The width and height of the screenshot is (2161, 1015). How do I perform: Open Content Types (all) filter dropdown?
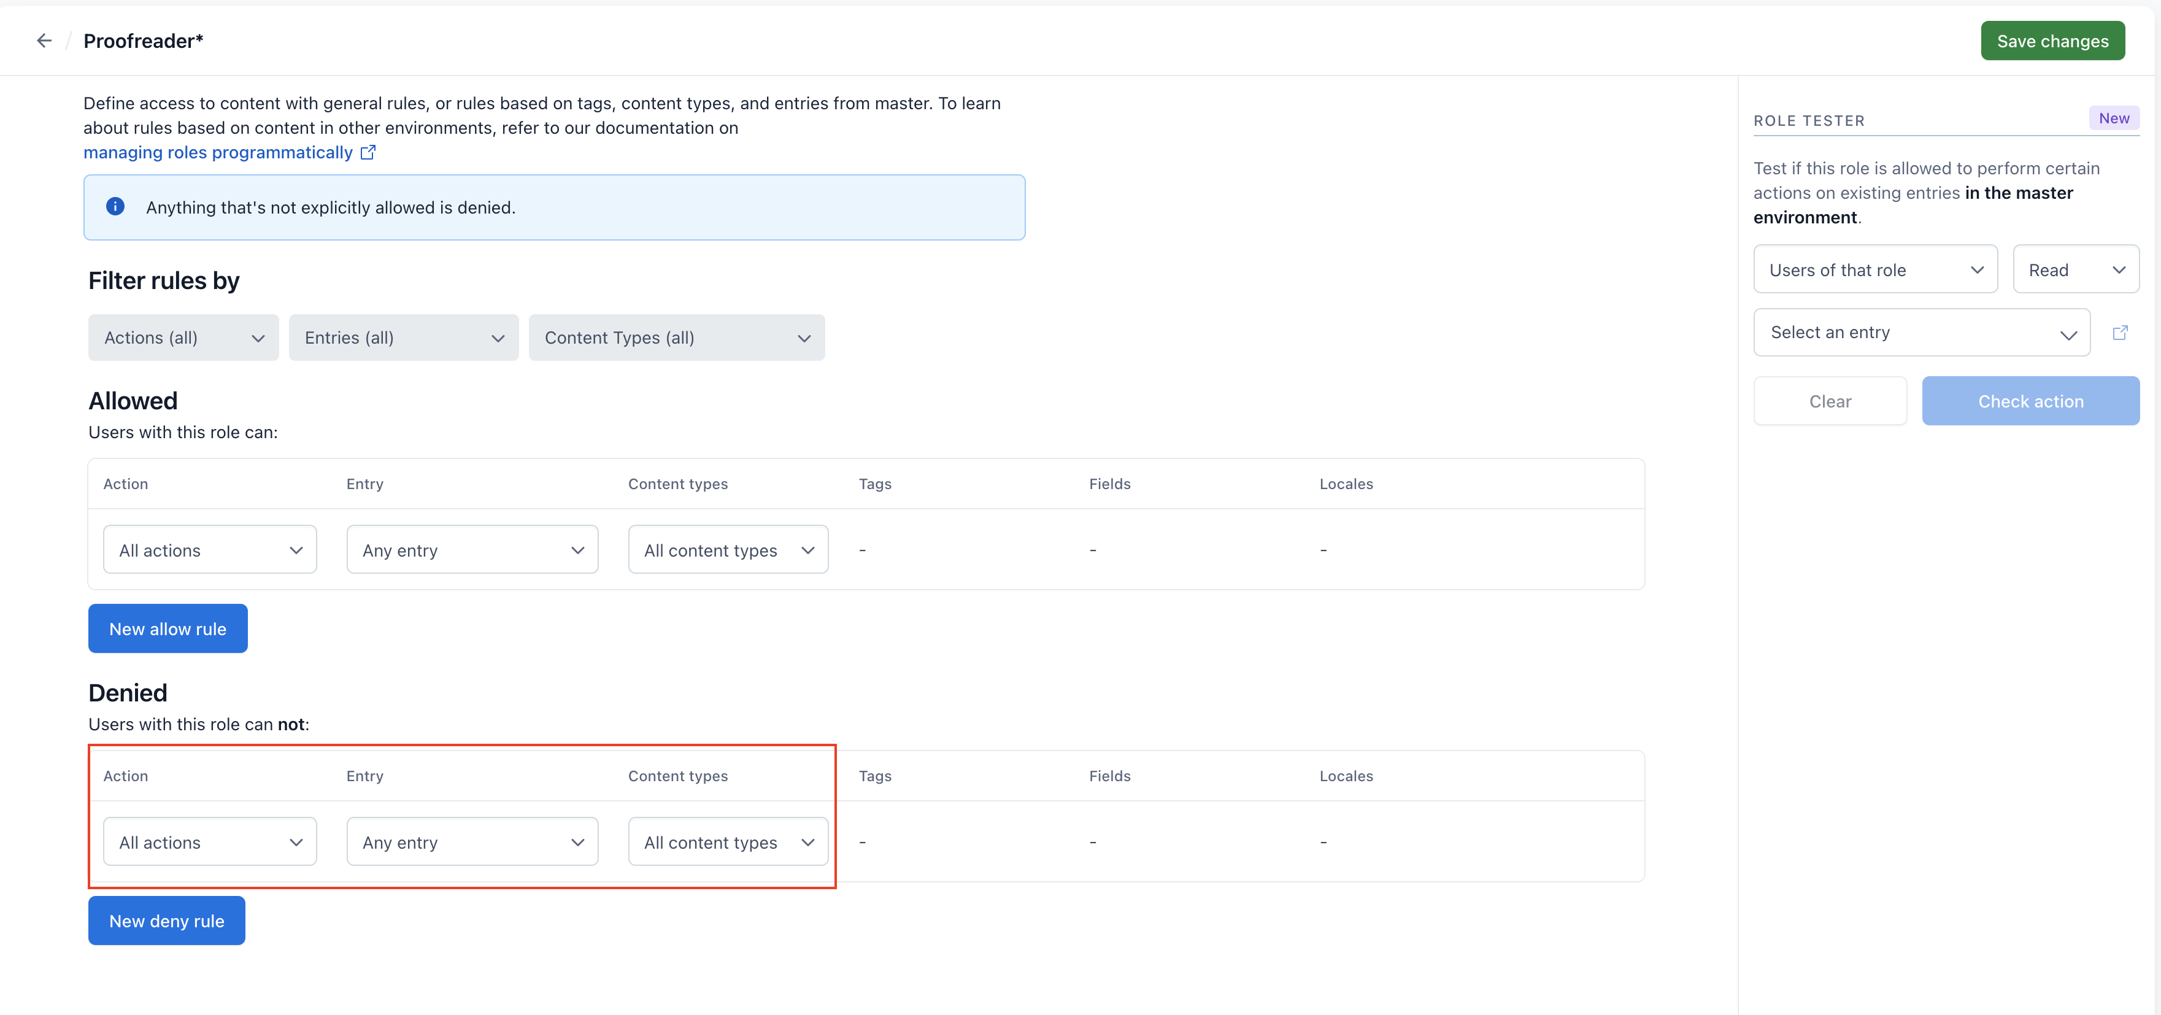(x=676, y=338)
